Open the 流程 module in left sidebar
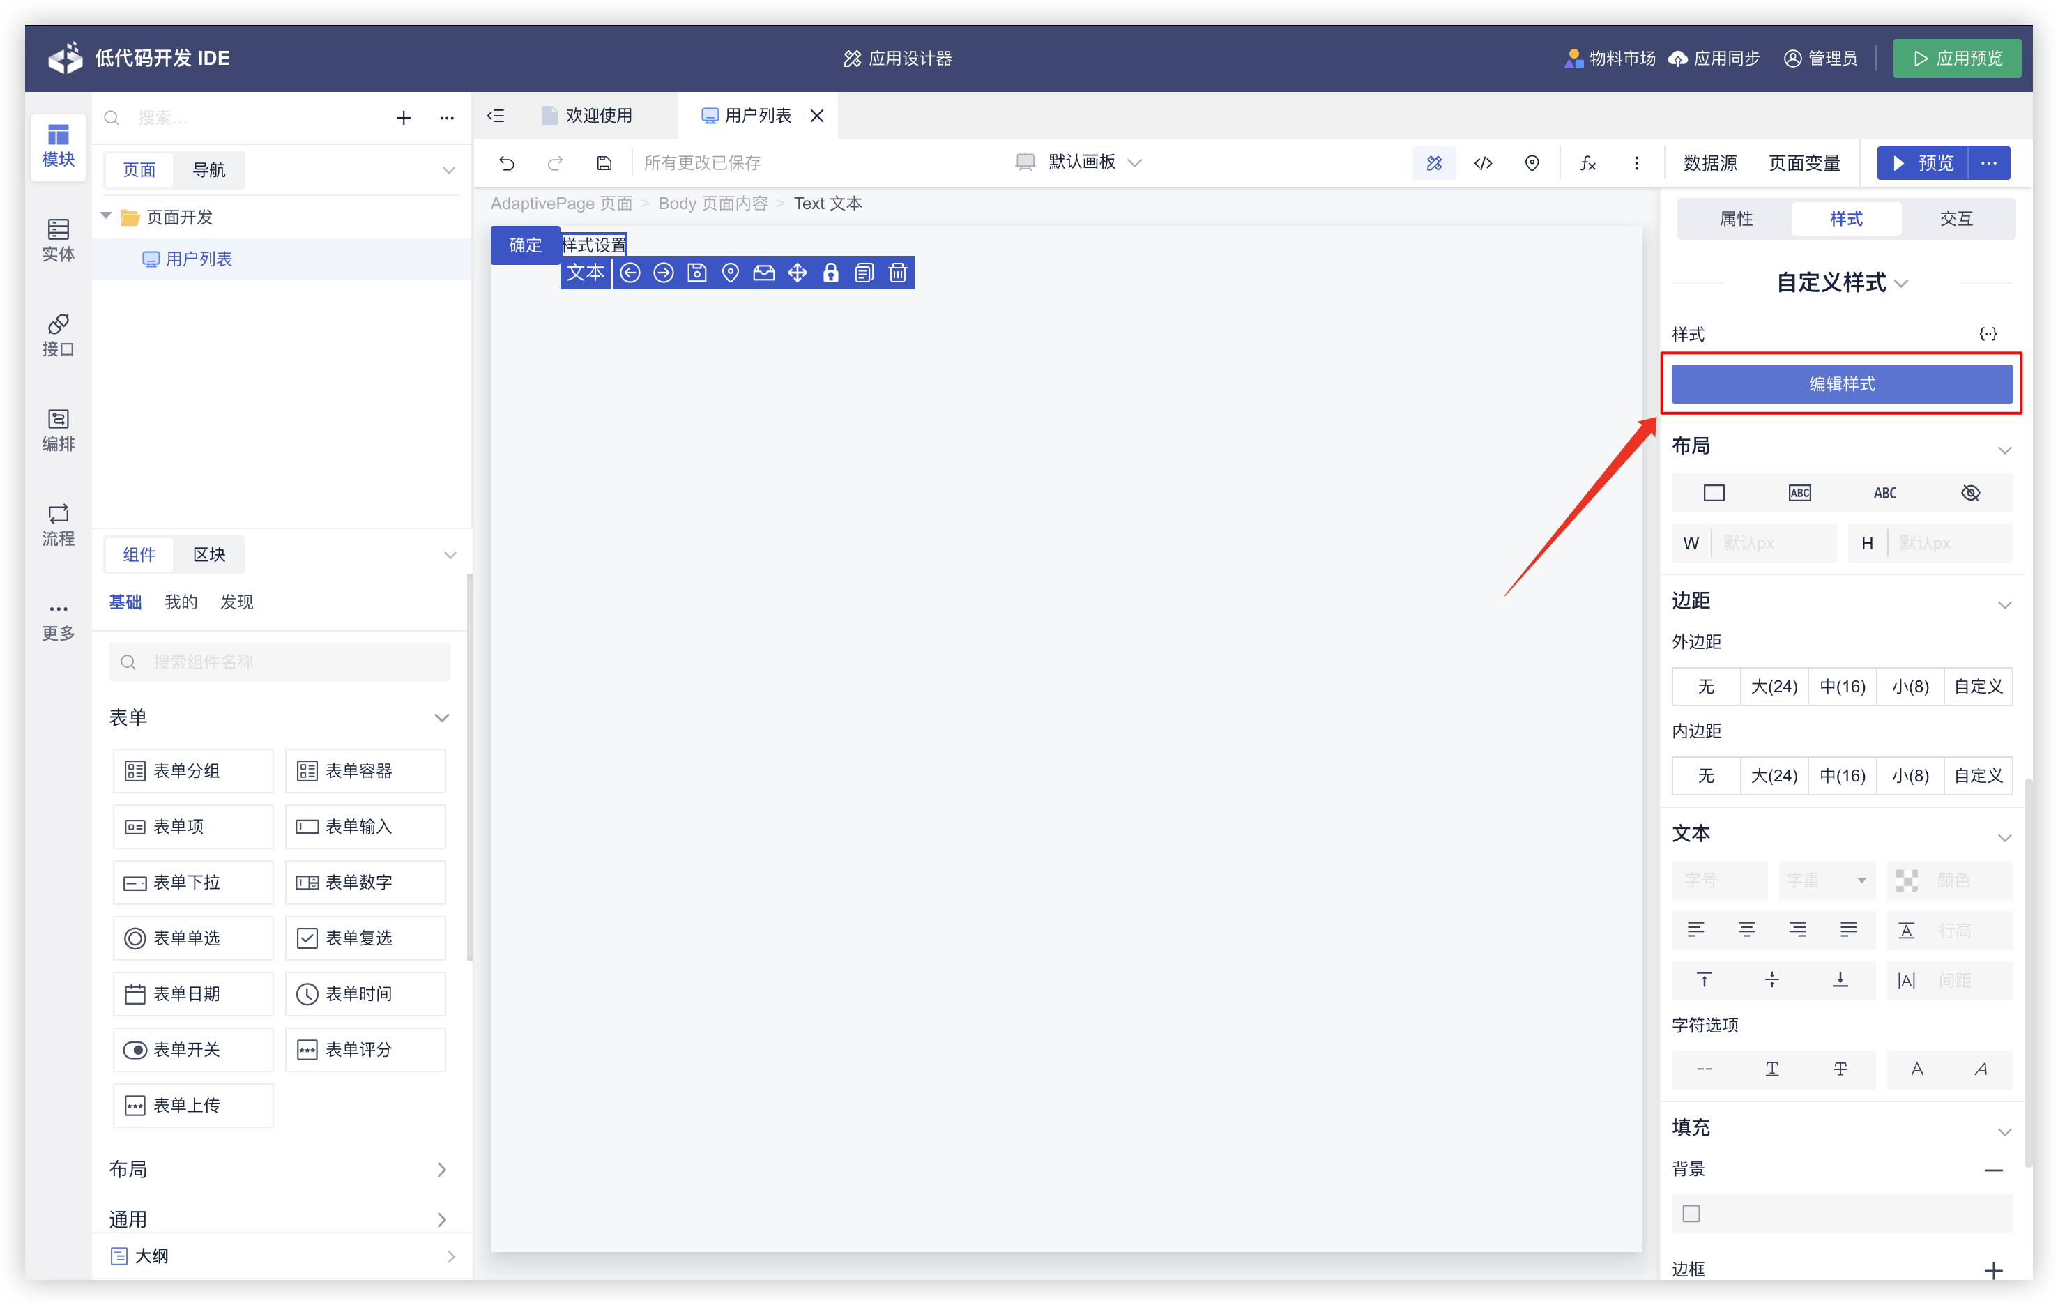Screen dimensions: 2058x1305 click(58, 524)
